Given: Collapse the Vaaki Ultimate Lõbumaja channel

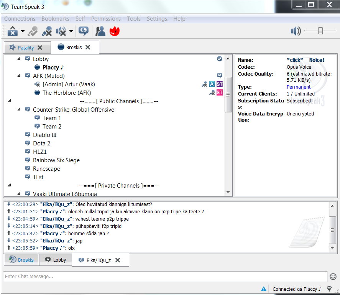Looking at the screenshot, I should [x=19, y=193].
